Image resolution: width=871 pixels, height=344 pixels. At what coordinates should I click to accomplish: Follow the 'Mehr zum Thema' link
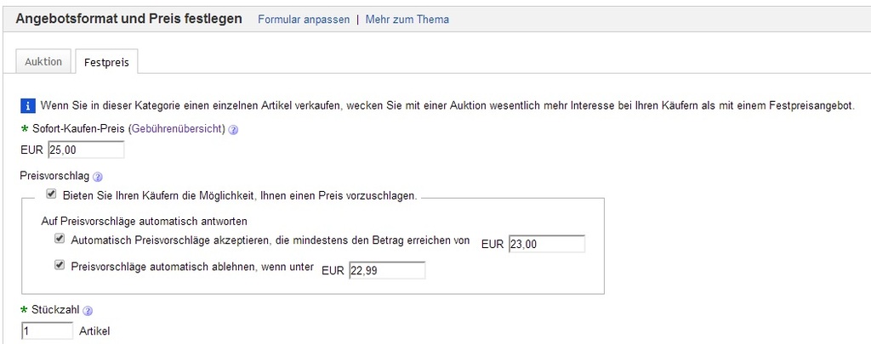pyautogui.click(x=407, y=20)
